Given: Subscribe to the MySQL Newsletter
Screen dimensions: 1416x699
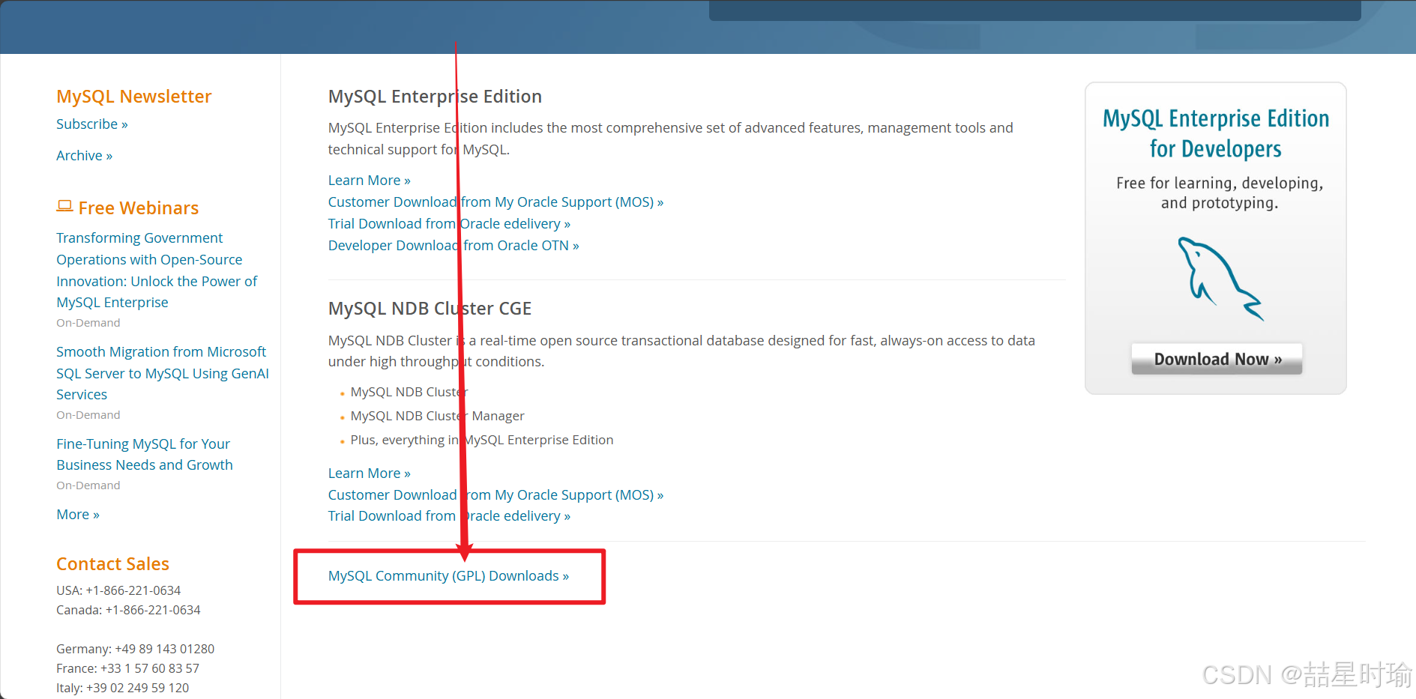Looking at the screenshot, I should (92, 124).
